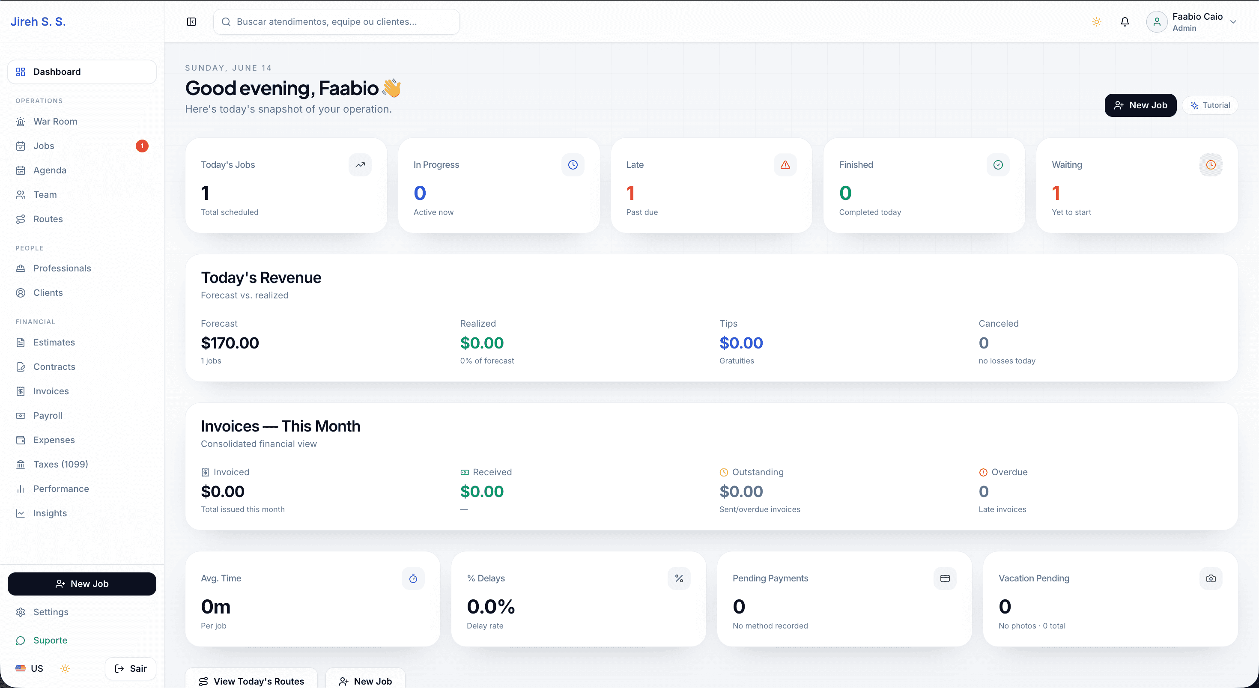Click the % Delays percent icon

pos(679,578)
